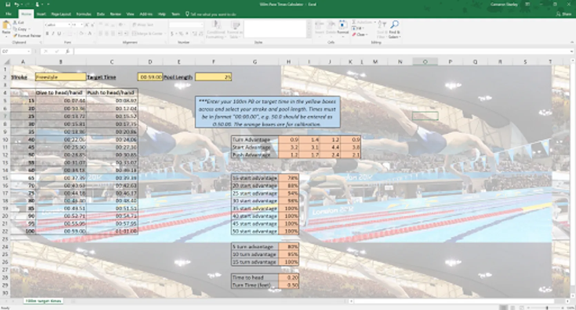
Task: Select the Time to head 0.20 cell
Action: (289, 277)
